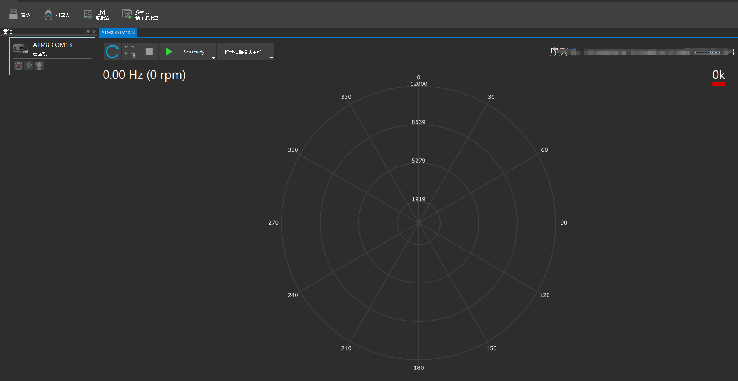Switch to the A1M8-COM13 tab
Screen dimensions: 738x381
click(x=115, y=33)
